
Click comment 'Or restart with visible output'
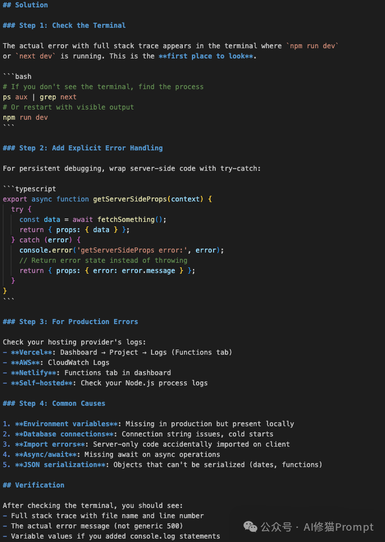click(x=68, y=107)
